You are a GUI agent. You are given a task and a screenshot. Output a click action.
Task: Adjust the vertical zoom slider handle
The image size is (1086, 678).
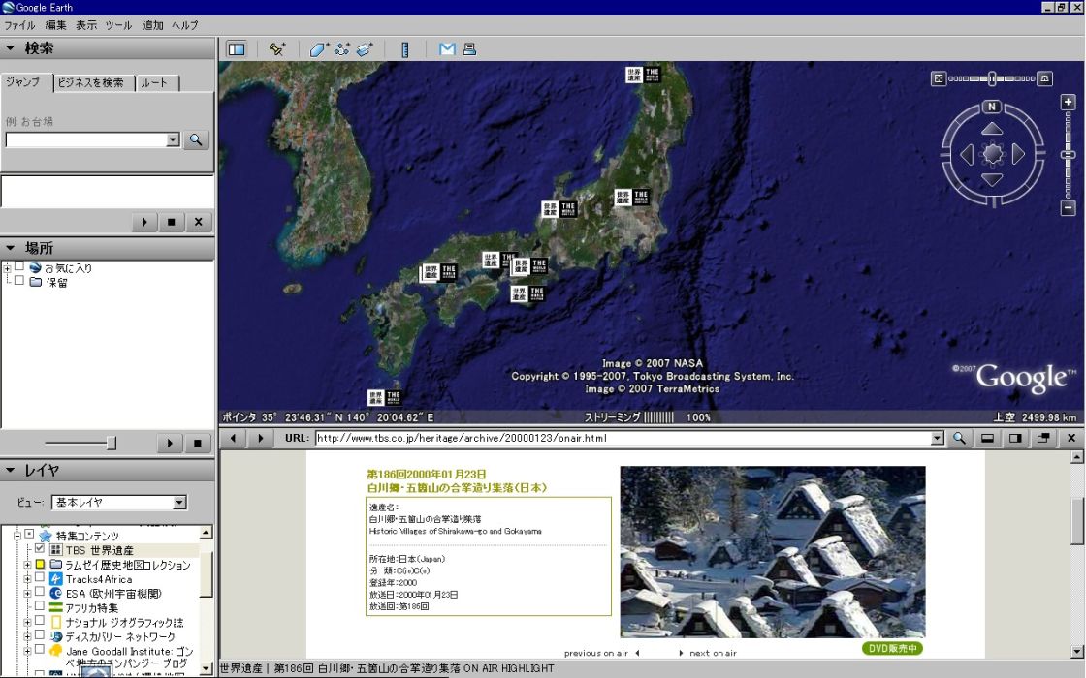pos(1068,154)
